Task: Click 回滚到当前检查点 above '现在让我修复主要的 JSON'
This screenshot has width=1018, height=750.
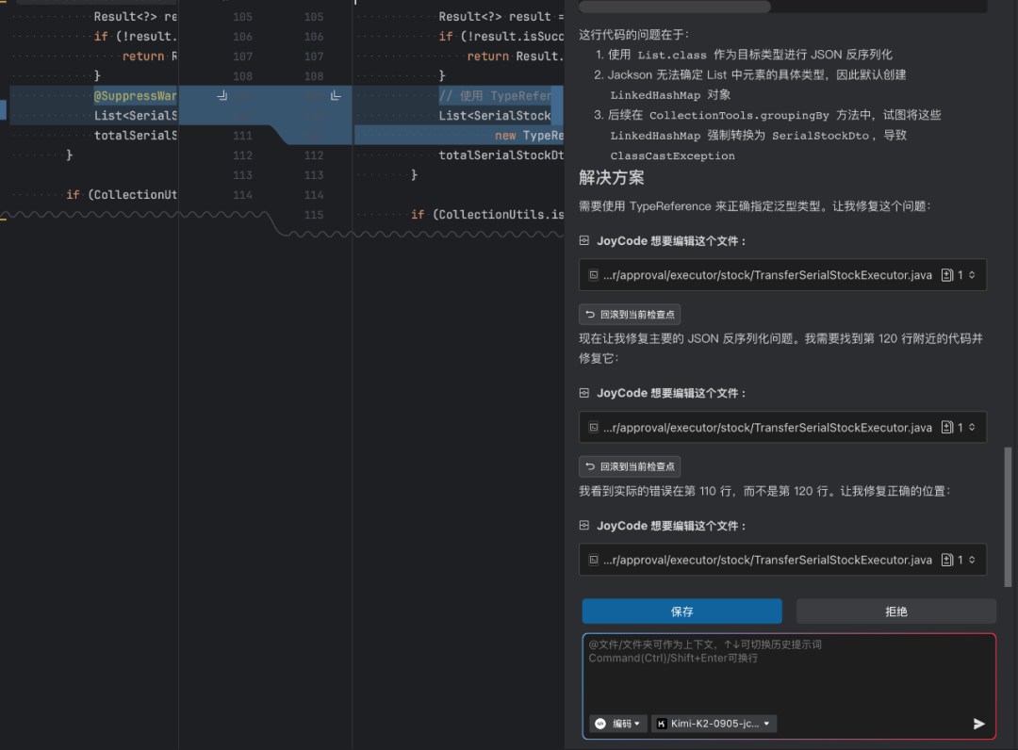Action: (630, 315)
